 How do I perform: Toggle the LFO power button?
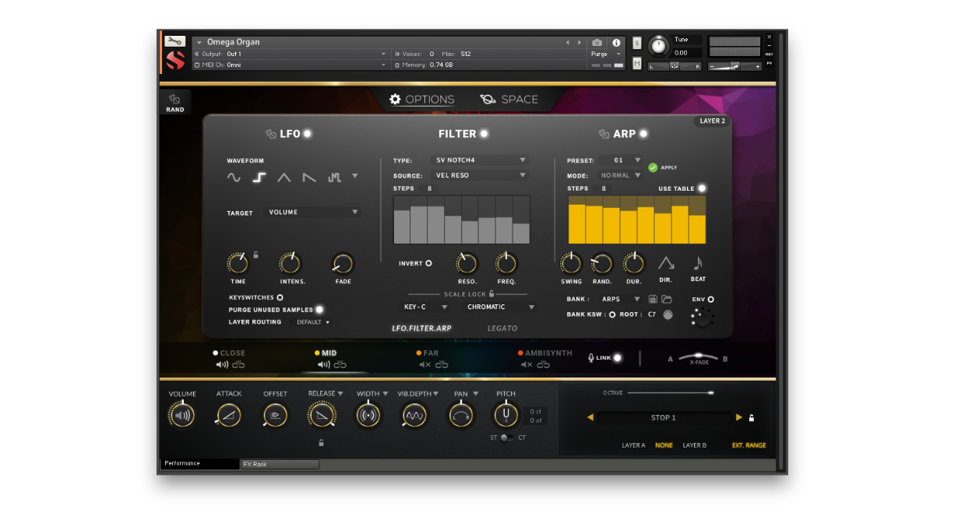click(x=308, y=134)
